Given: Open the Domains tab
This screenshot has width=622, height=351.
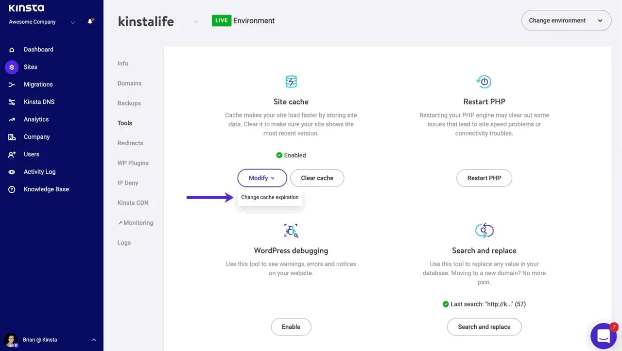Looking at the screenshot, I should 129,84.
